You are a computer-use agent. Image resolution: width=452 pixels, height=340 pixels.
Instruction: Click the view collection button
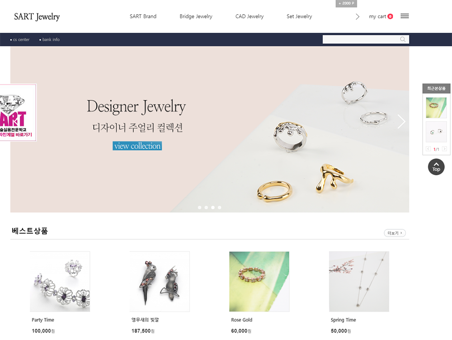pos(137,146)
